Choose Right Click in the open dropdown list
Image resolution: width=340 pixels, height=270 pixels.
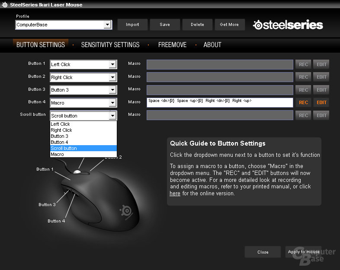(83, 130)
